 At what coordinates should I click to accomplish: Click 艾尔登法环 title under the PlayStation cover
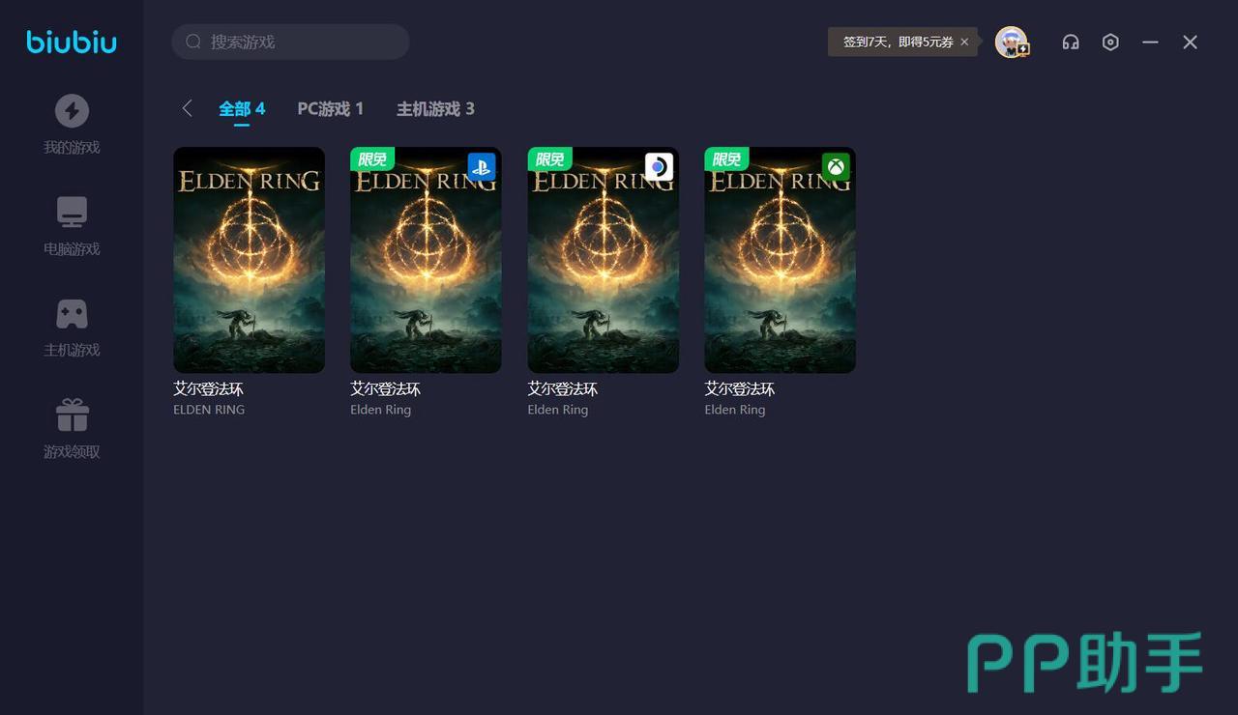385,388
